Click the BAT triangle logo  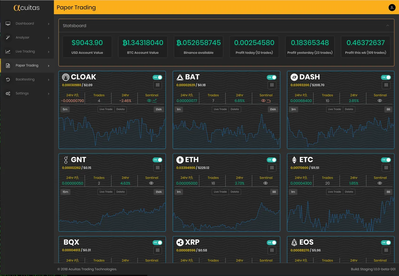tap(180, 77)
